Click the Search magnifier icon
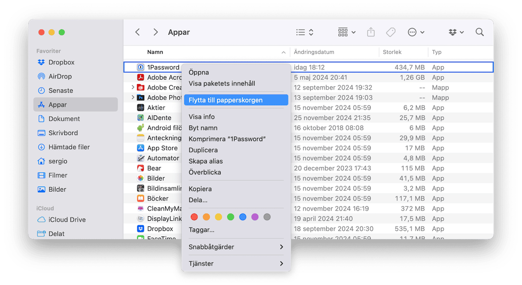The height and width of the screenshot is (285, 522). pos(480,32)
